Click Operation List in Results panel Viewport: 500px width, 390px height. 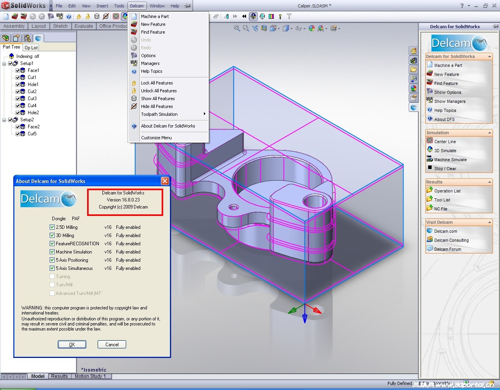pos(447,191)
